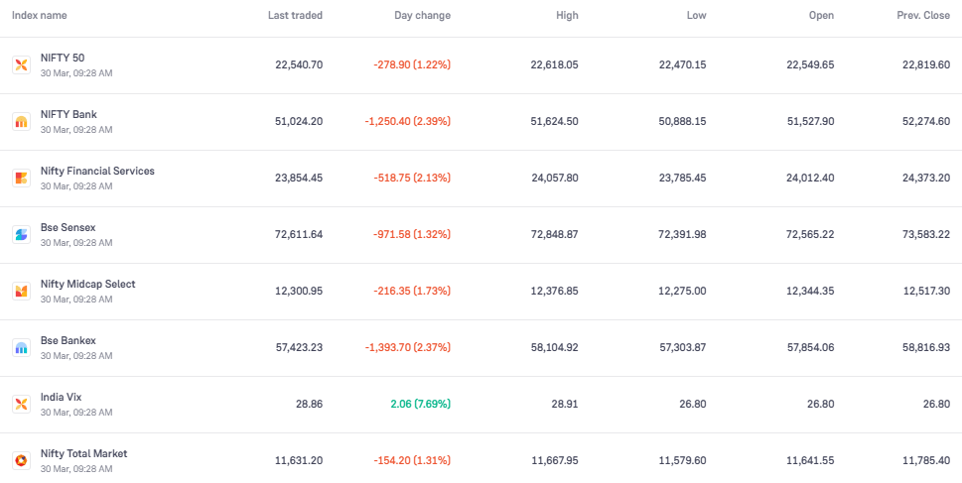The height and width of the screenshot is (483, 962).
Task: Open the Bse Sensex index name
Action: [x=68, y=228]
